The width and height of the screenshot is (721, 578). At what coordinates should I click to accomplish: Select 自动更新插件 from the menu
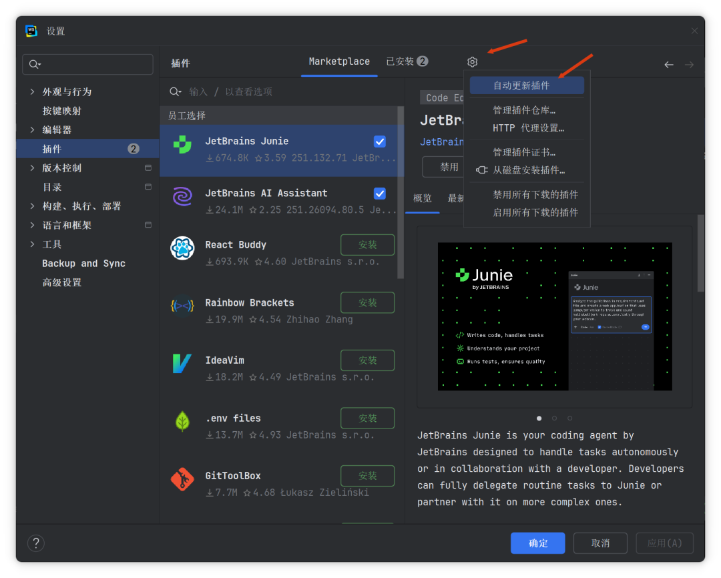tap(527, 85)
